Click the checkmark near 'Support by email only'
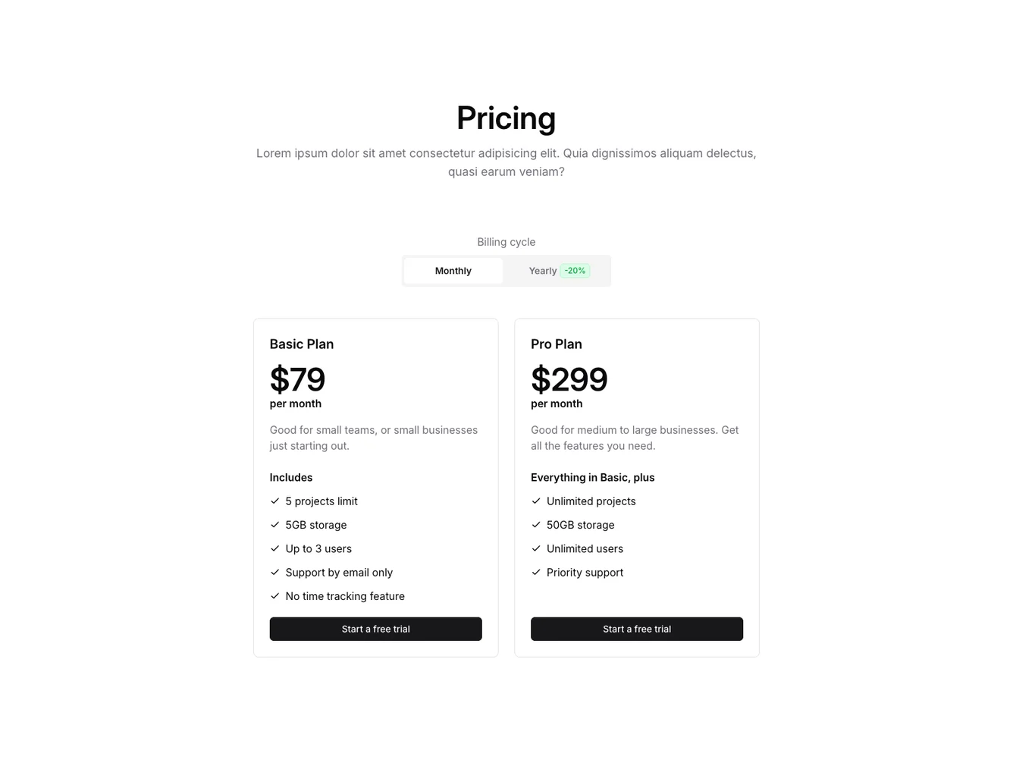The height and width of the screenshot is (760, 1013). [274, 572]
